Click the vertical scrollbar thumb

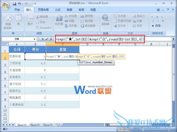(174, 74)
